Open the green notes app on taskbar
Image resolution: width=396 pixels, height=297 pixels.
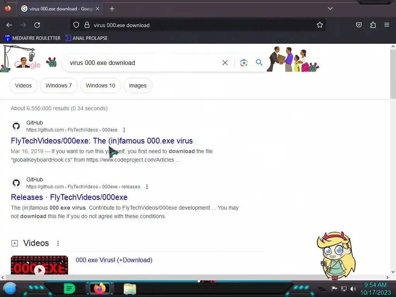[x=69, y=288]
